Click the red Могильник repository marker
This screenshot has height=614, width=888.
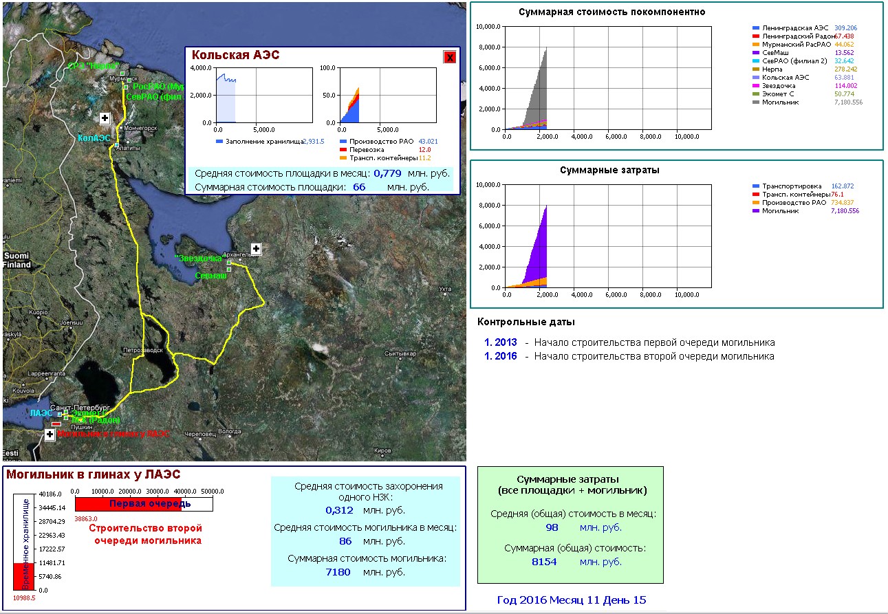(x=56, y=424)
